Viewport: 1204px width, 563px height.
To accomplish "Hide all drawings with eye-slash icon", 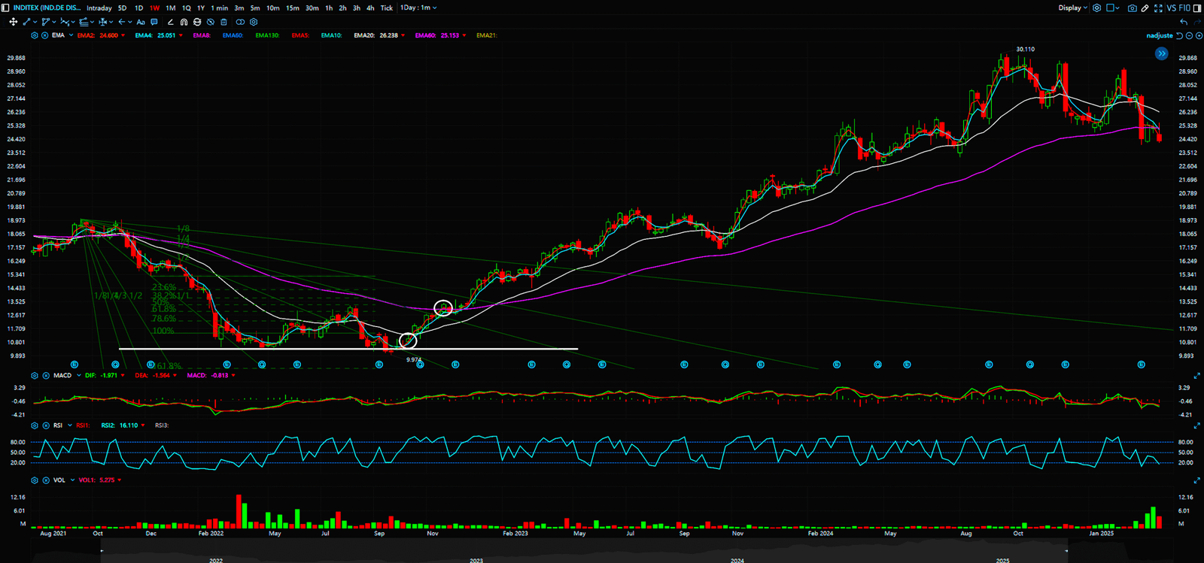I will click(x=211, y=23).
